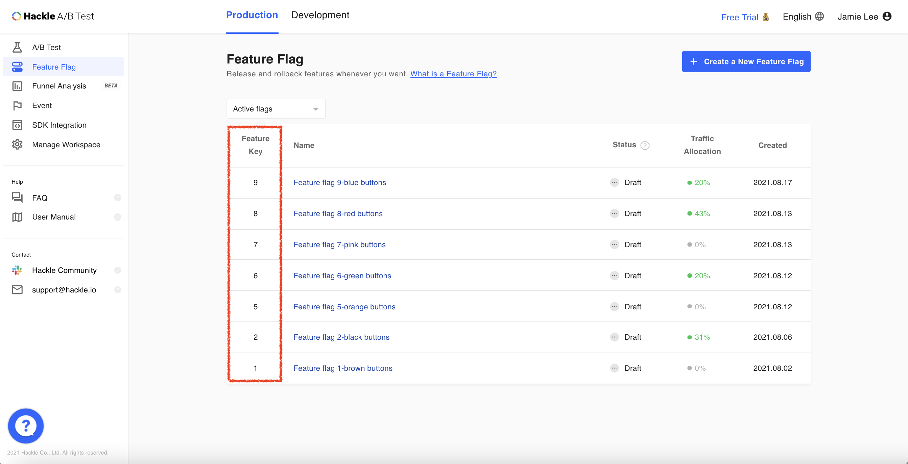Screen dimensions: 908x464
Task: Open SDK Integration code icon
Action: pyautogui.click(x=17, y=125)
